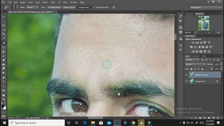
Task: Open the layer filter Kind dropdown
Action: 192,60
